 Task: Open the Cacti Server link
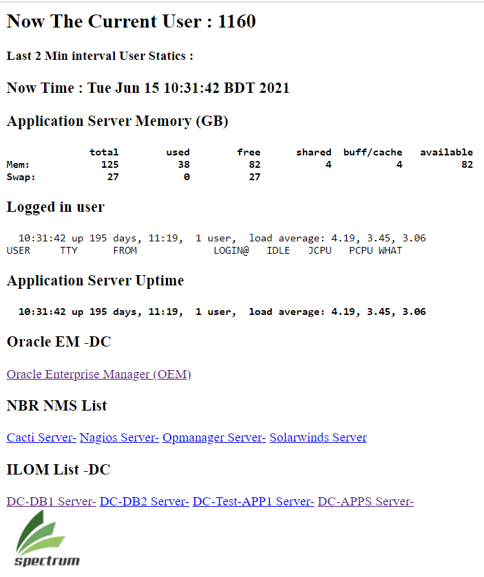[41, 437]
